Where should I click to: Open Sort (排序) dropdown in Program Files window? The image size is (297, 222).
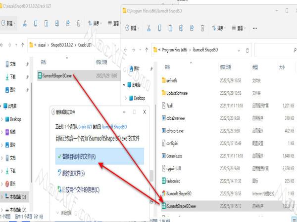click(x=219, y=28)
